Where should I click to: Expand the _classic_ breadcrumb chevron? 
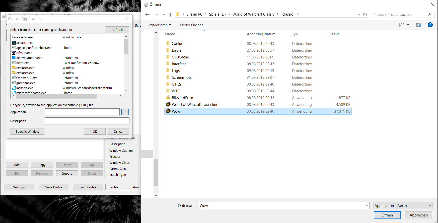click(298, 14)
